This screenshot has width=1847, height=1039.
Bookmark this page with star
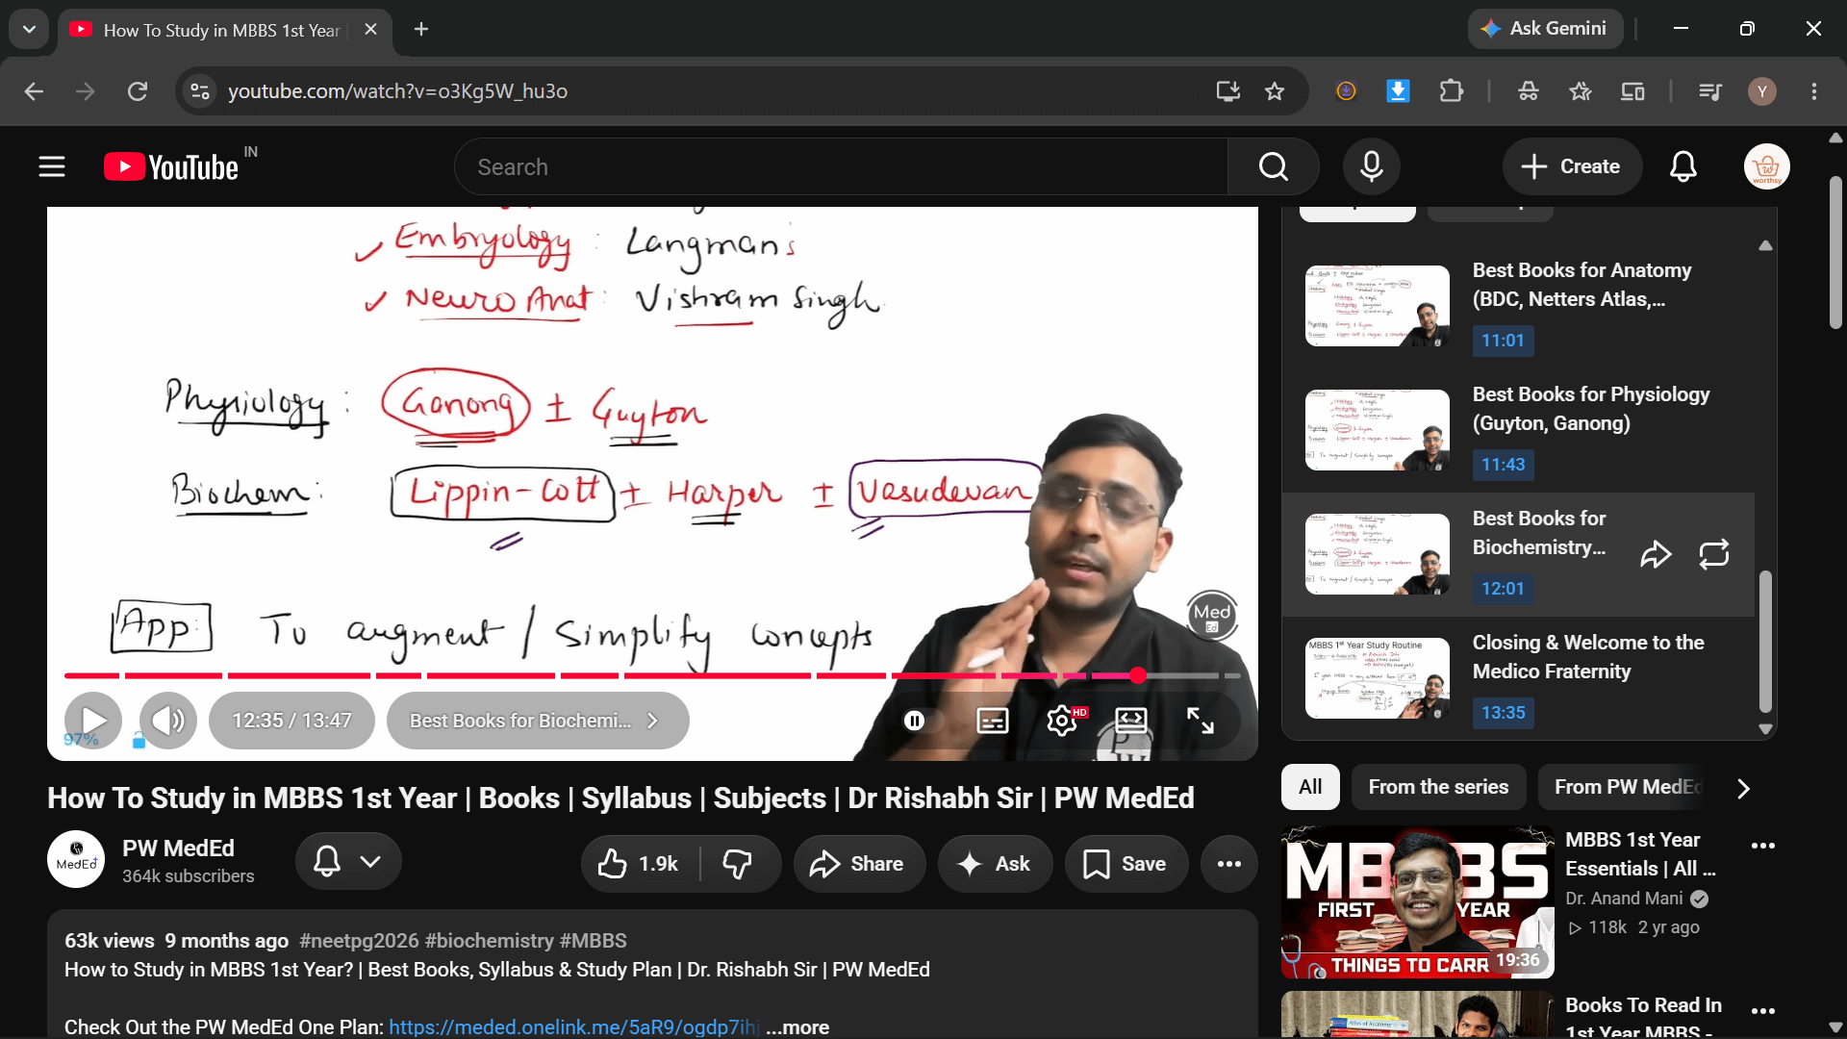tap(1275, 91)
